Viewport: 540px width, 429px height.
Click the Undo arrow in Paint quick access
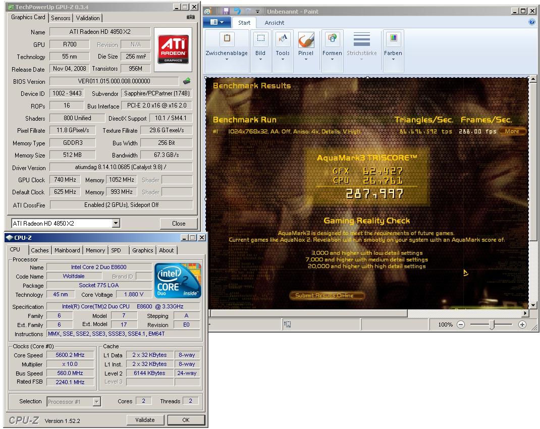pos(237,12)
